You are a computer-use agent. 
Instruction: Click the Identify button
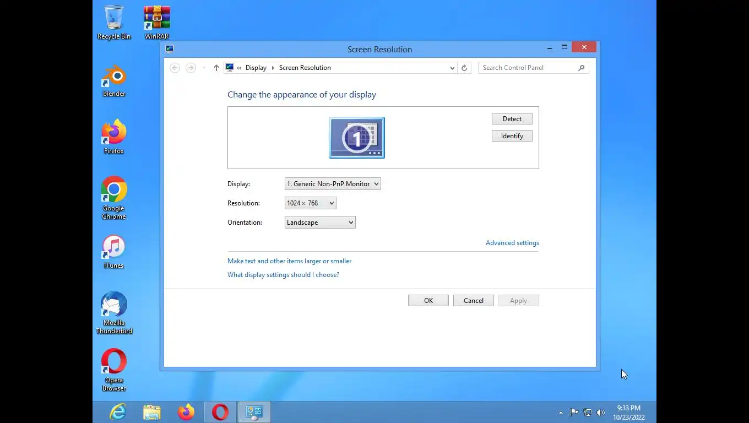[x=512, y=136]
